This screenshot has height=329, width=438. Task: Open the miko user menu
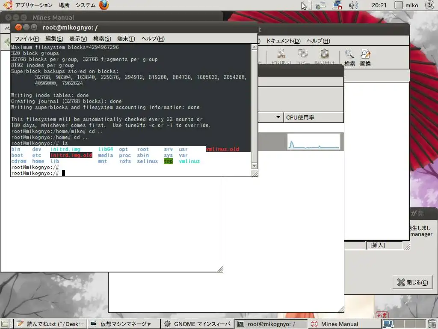coord(406,5)
